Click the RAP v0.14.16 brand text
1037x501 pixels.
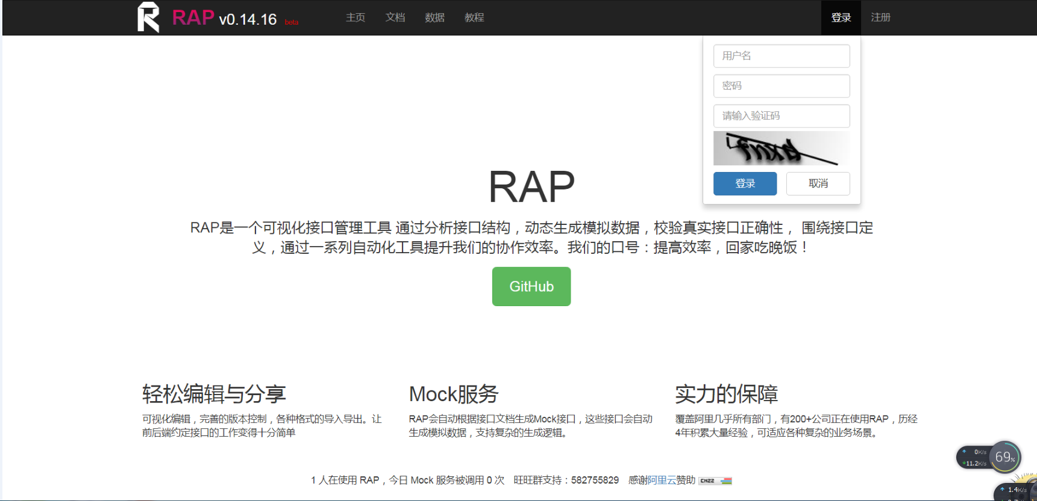[x=224, y=17]
